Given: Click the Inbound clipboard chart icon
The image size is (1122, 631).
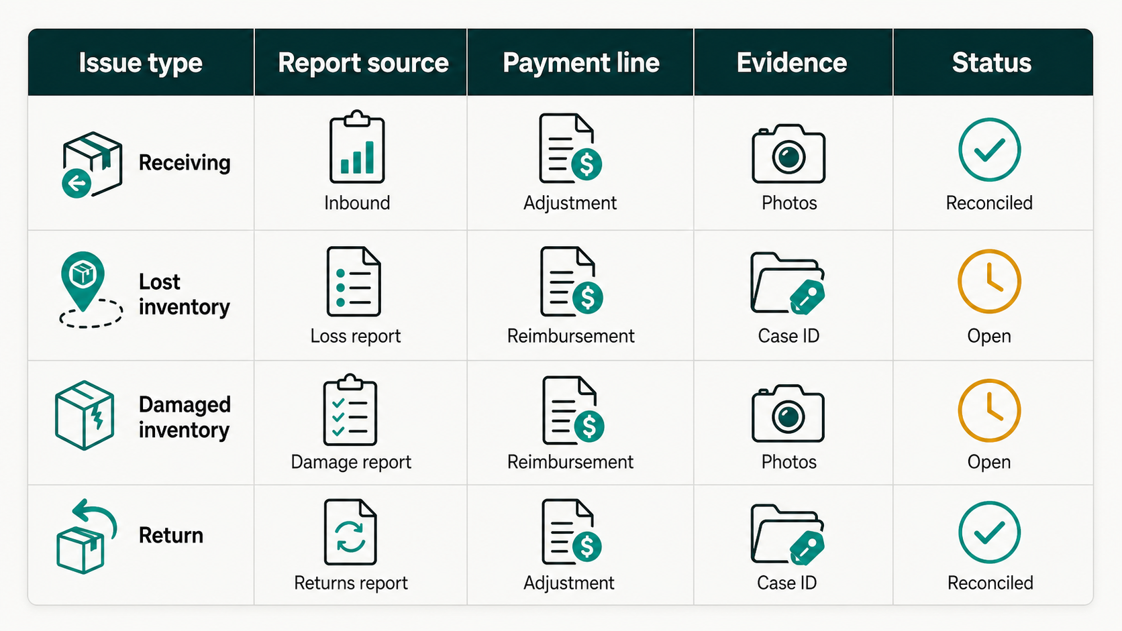Looking at the screenshot, I should click(357, 148).
